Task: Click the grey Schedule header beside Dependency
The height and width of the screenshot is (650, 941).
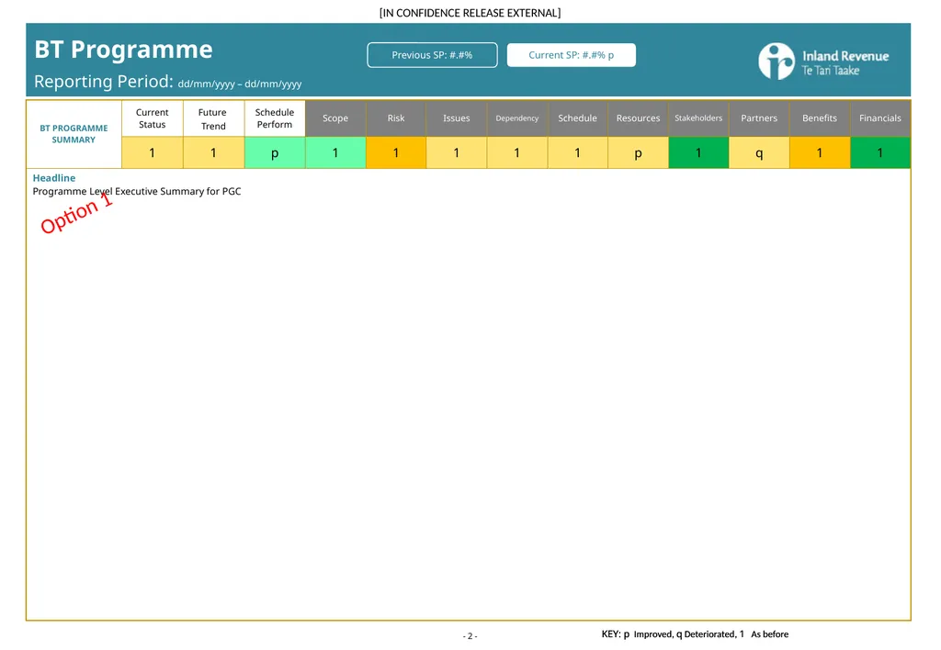Action: pos(578,118)
